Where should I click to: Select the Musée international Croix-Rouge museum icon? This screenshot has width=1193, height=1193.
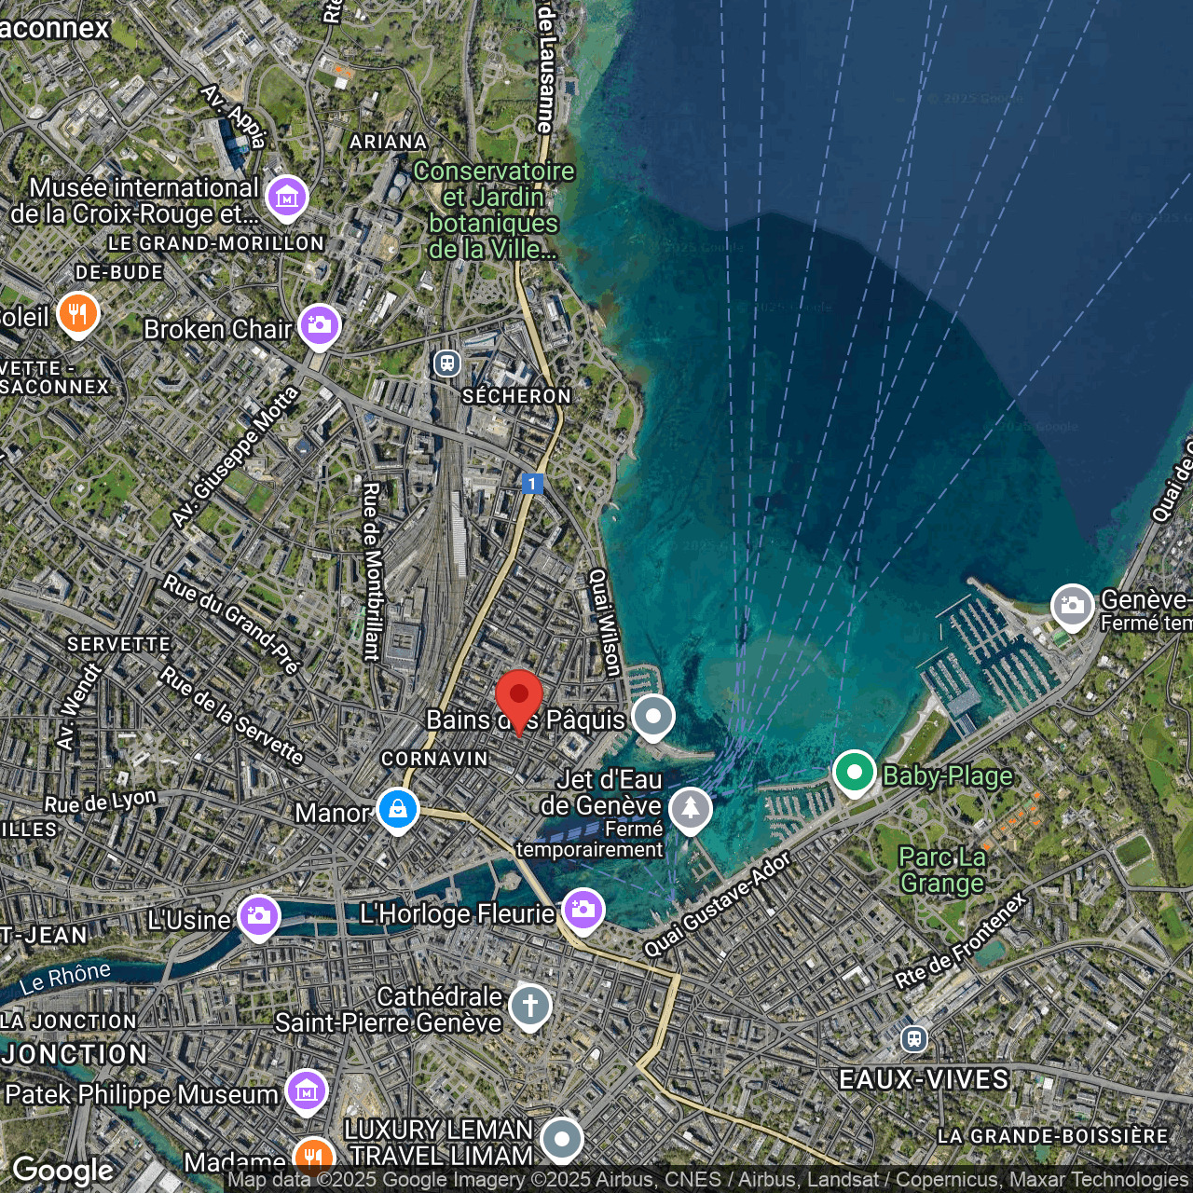coord(287,197)
